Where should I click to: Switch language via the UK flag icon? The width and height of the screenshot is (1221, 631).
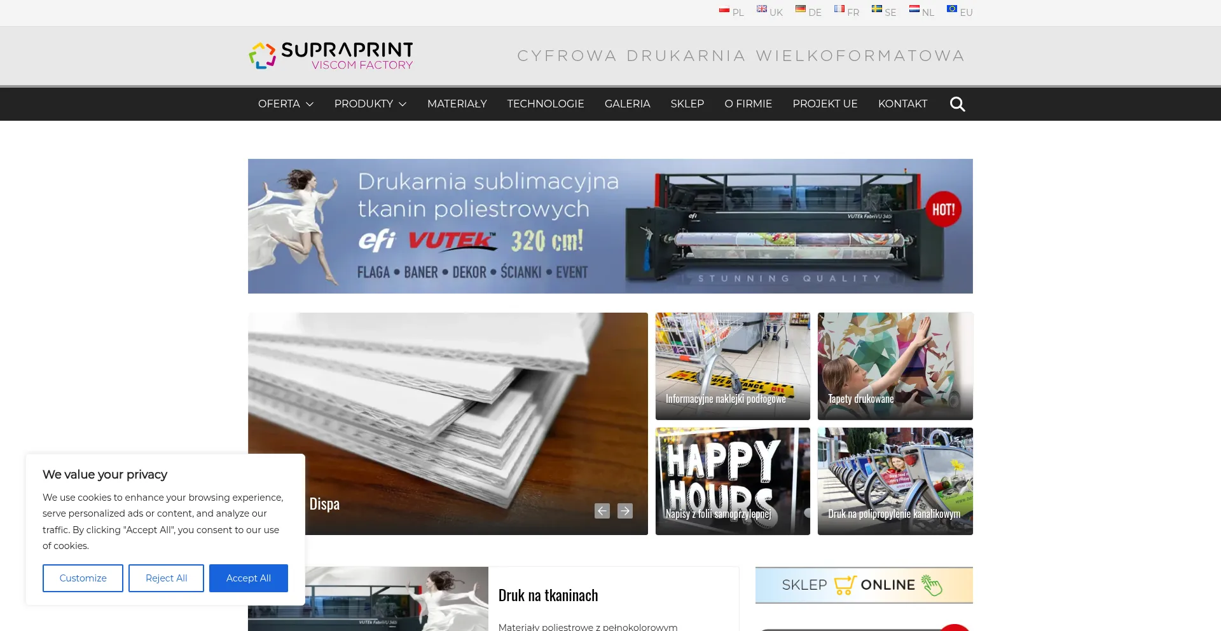pyautogui.click(x=762, y=9)
